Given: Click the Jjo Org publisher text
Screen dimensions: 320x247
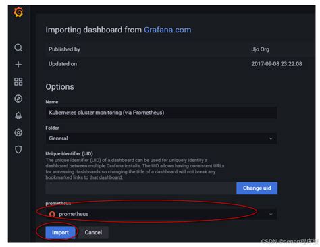Looking at the screenshot, I should (x=260, y=49).
